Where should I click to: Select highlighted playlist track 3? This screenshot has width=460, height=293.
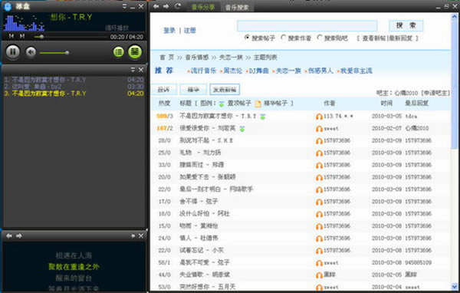[74, 94]
